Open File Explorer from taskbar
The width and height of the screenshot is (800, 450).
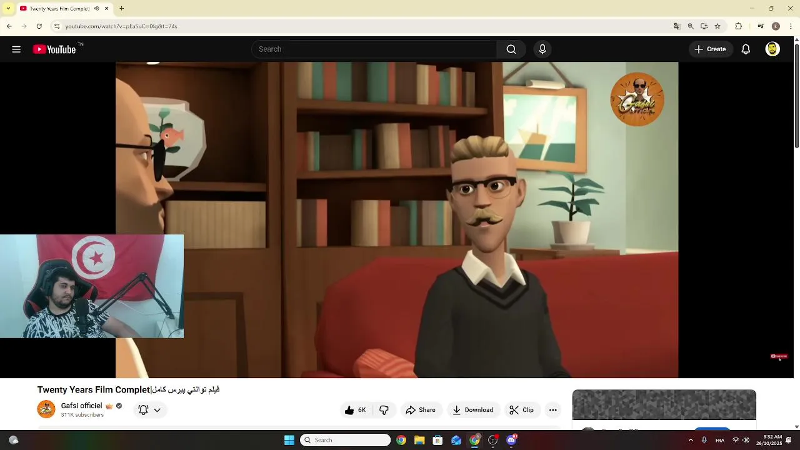pyautogui.click(x=419, y=440)
